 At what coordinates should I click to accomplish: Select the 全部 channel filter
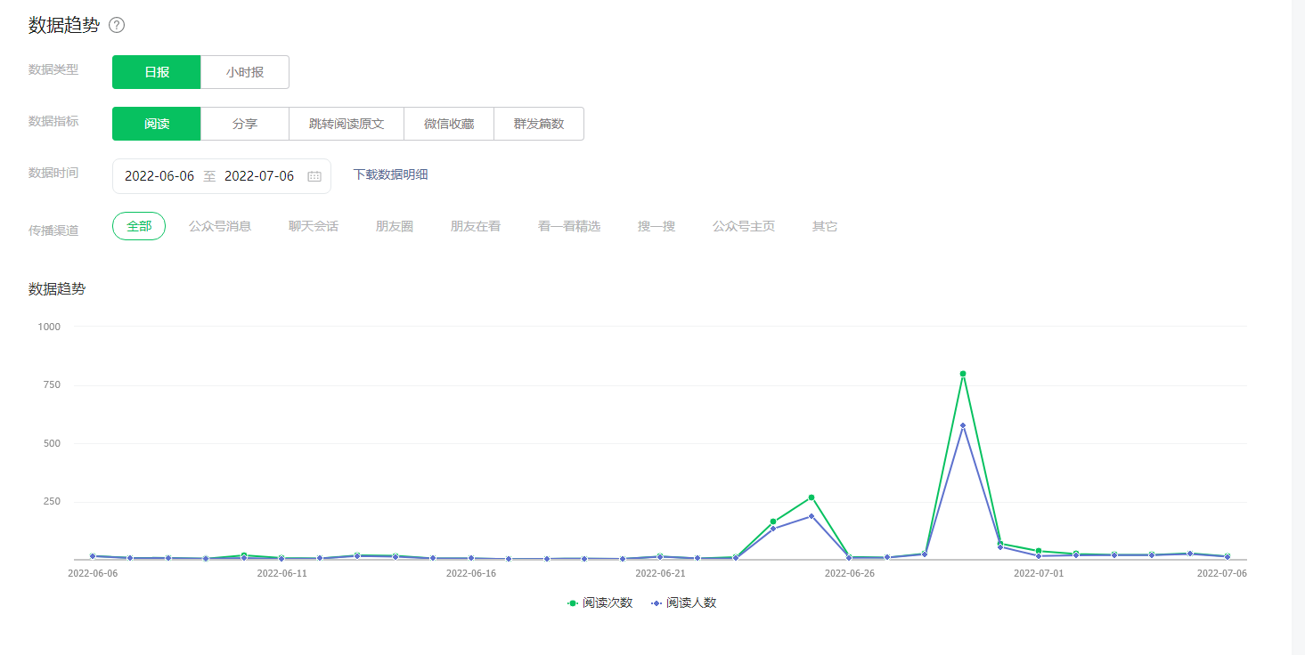click(139, 226)
